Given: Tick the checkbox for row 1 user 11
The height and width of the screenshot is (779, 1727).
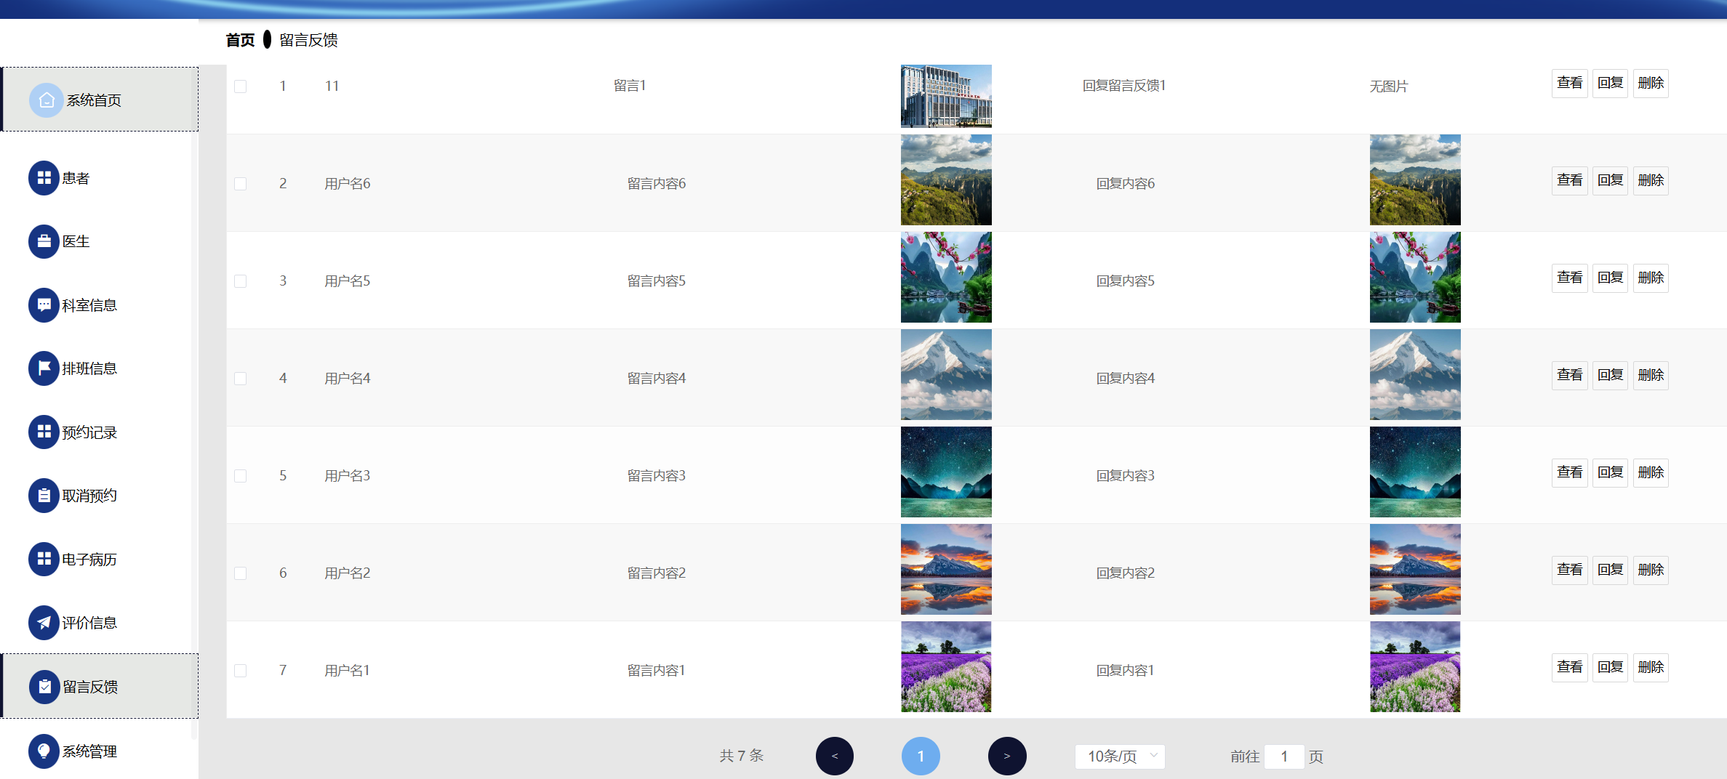Looking at the screenshot, I should click(240, 86).
